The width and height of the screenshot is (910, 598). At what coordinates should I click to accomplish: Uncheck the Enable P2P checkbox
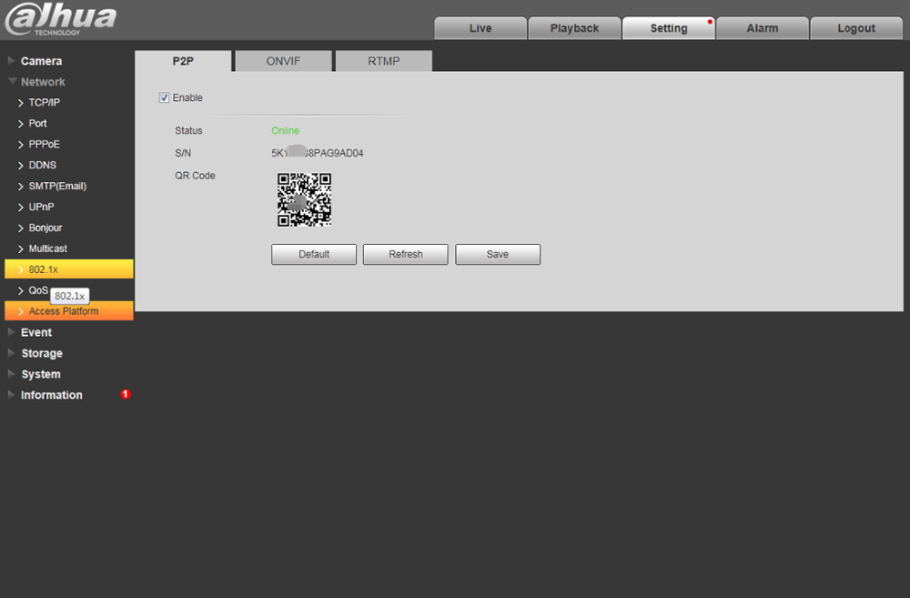tap(165, 98)
